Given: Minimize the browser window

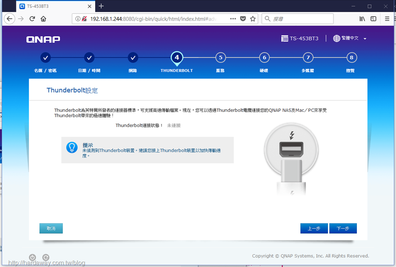Looking at the screenshot, I should point(353,6).
